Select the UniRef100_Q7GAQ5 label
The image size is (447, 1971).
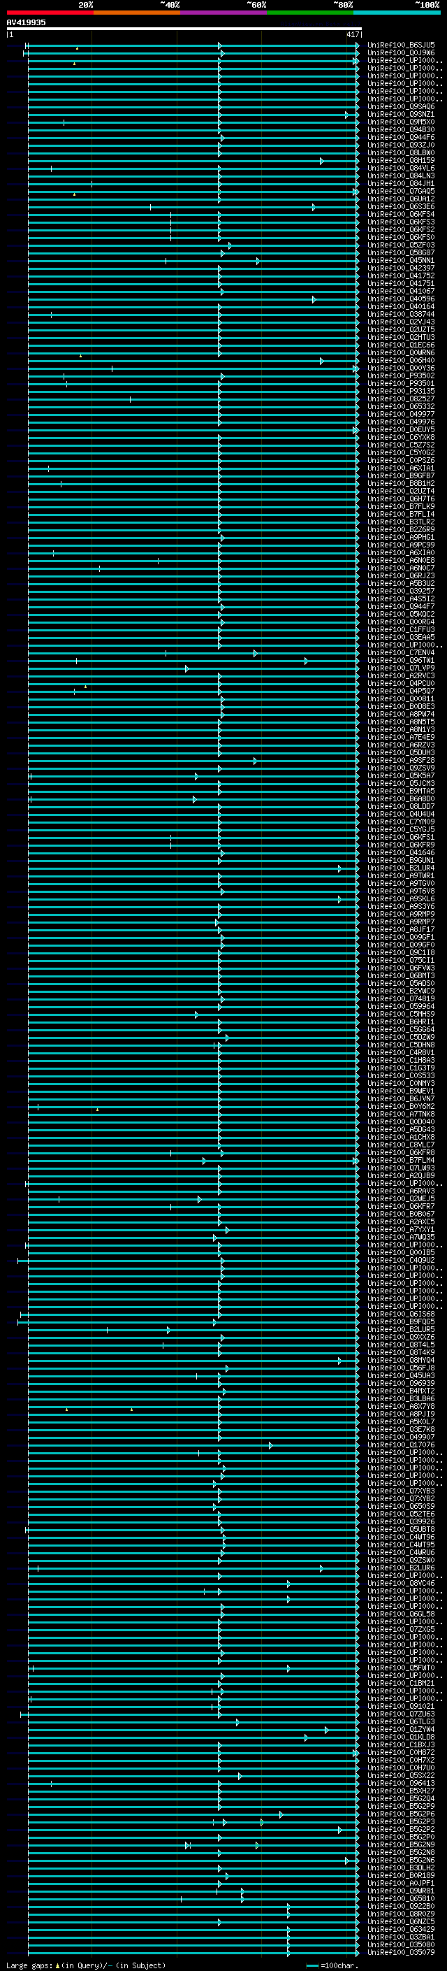click(x=401, y=192)
